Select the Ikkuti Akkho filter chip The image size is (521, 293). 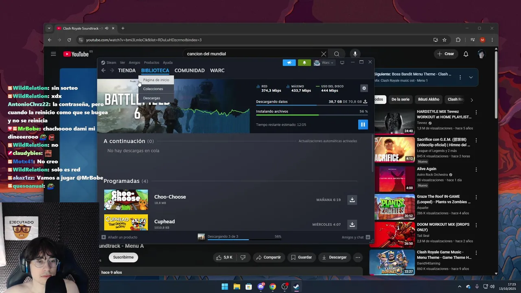pyautogui.click(x=429, y=100)
